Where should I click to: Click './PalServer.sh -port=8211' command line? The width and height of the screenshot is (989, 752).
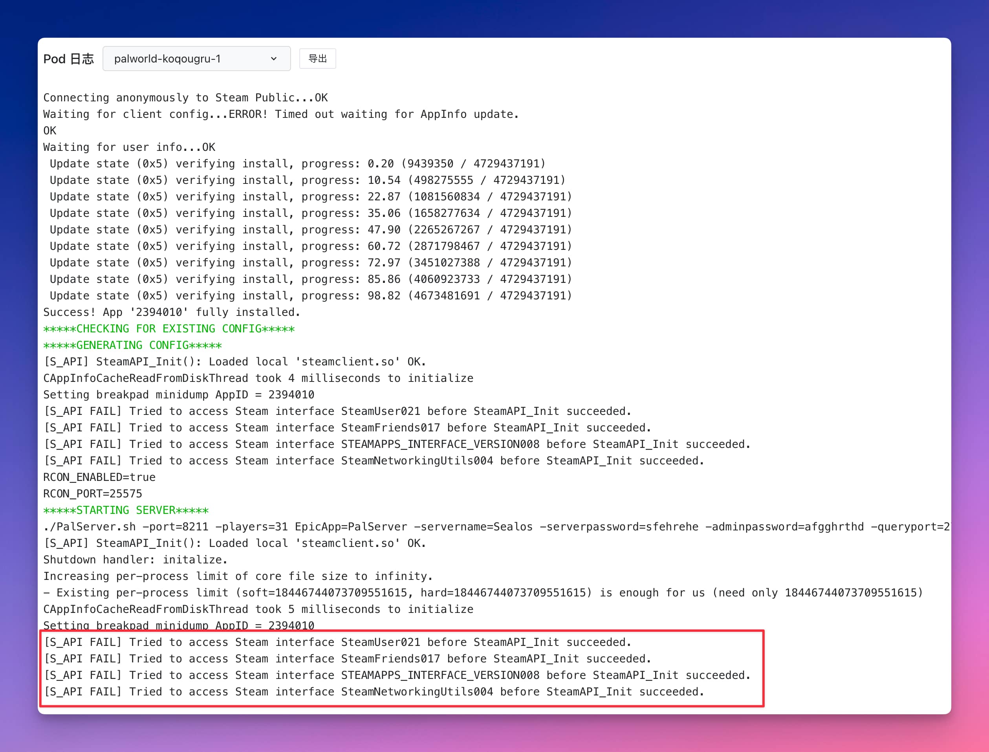coord(496,527)
